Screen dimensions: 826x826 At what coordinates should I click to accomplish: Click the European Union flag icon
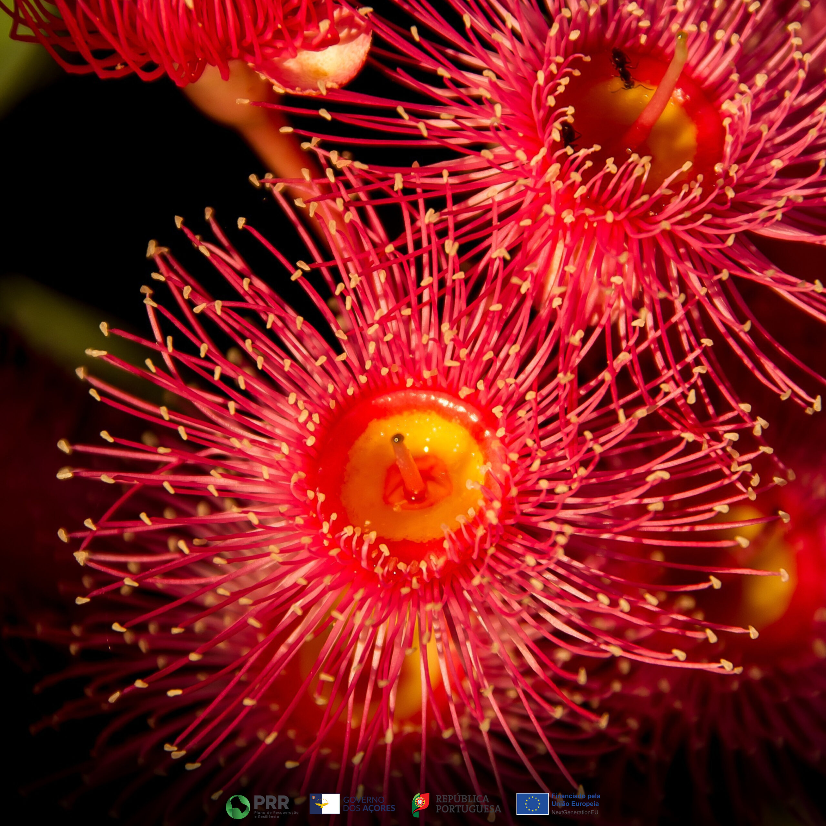pos(532,804)
